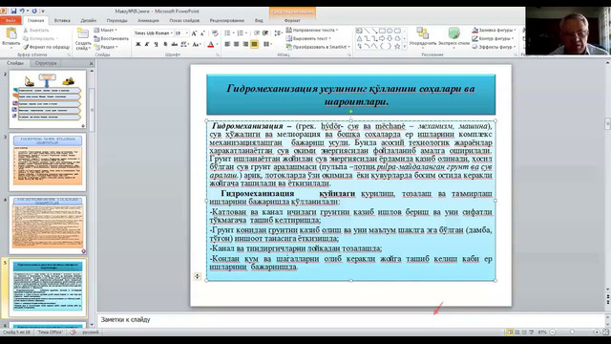Open the font name dropdown Times Uzb Roman

[171, 33]
